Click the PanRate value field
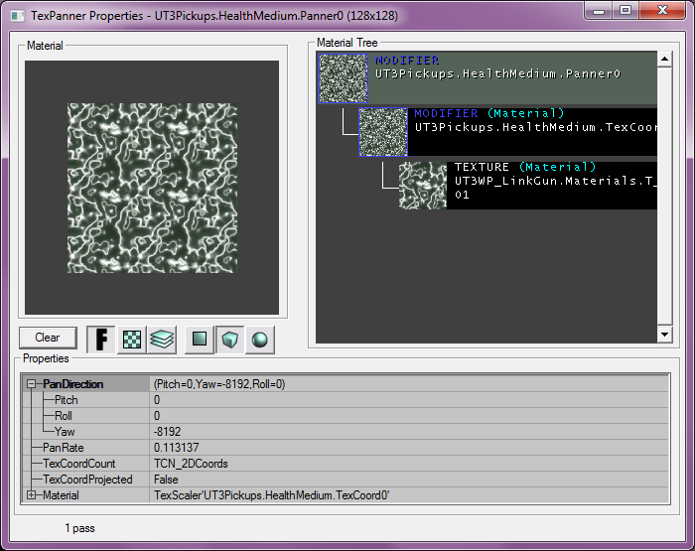 (x=407, y=447)
